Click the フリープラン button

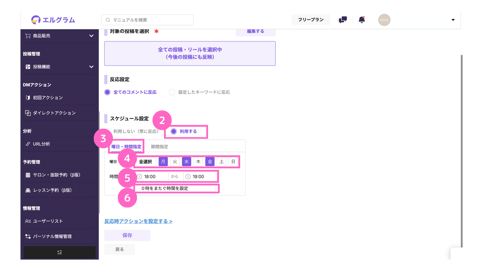[x=311, y=20]
